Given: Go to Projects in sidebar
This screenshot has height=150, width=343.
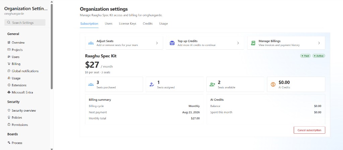Looking at the screenshot, I should click(x=17, y=50).
